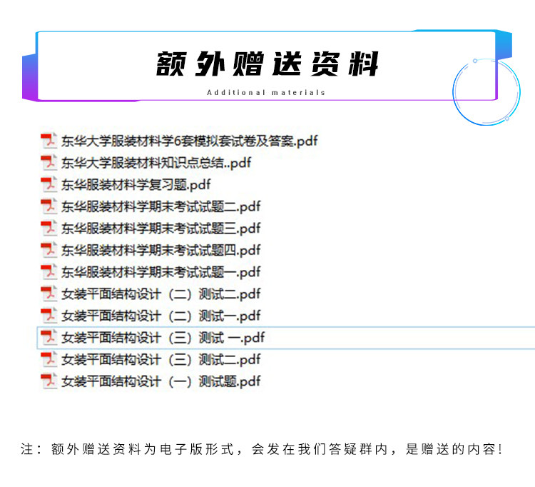The width and height of the screenshot is (535, 487).
Task: Select file name 东华服装材料学期末考试试题二.pdf
Action: click(x=161, y=206)
